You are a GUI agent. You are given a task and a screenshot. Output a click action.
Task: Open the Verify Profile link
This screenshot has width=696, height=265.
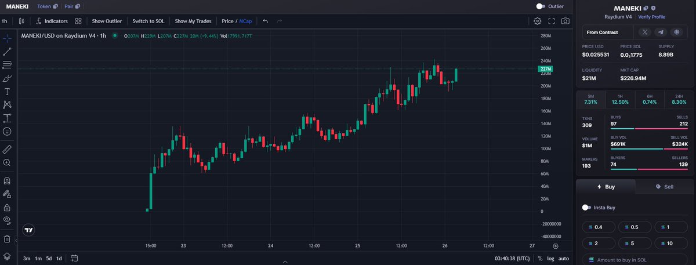[x=652, y=17]
